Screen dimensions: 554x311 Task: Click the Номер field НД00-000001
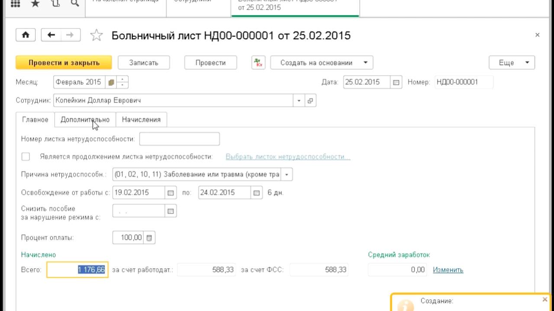464,82
